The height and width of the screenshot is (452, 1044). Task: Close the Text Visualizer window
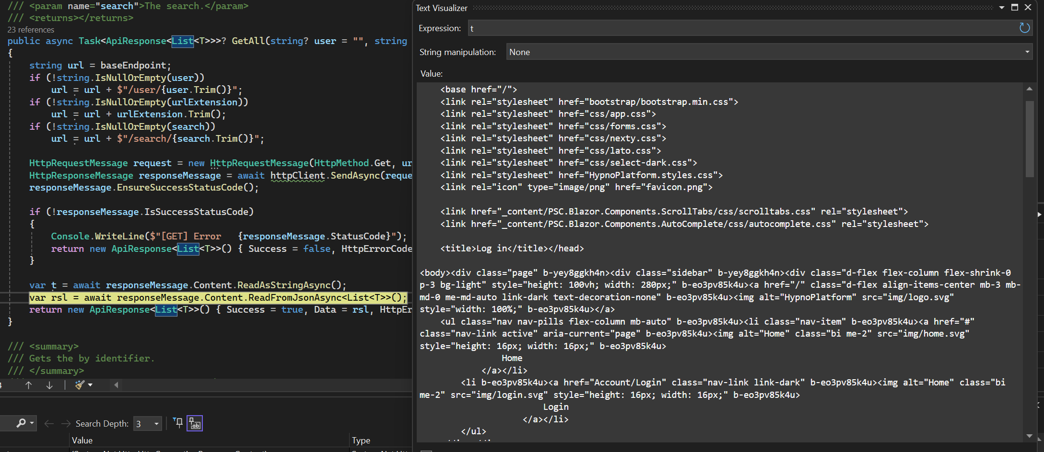(1028, 7)
